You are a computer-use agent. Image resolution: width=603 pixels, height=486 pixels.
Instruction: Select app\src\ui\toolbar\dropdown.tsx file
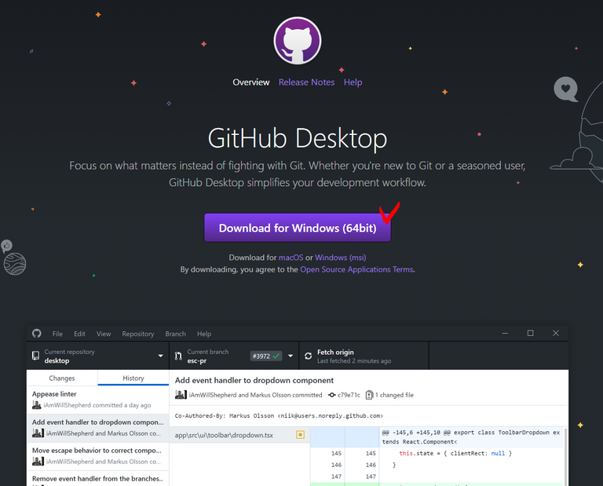pyautogui.click(x=239, y=435)
